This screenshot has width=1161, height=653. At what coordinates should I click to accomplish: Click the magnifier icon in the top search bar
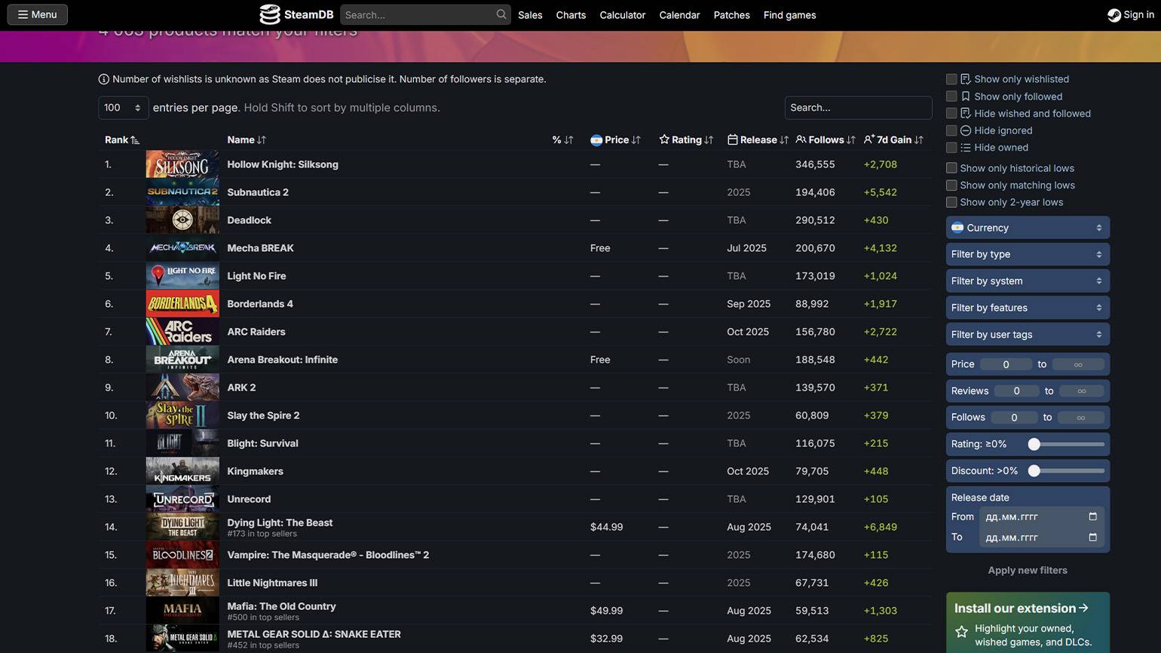tap(501, 14)
